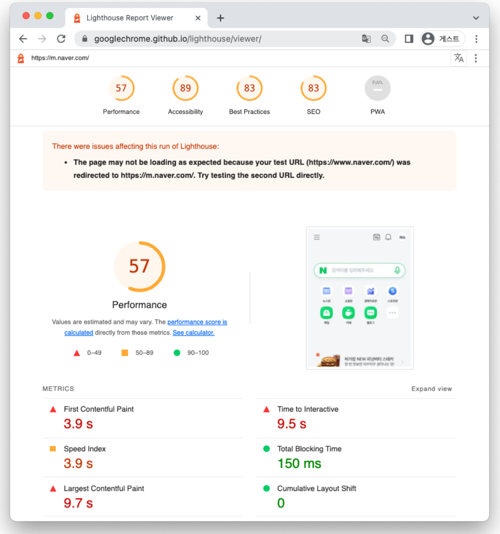Click the red triangle next to First Contentful Paint
Viewport: 500px width, 534px height.
[53, 409]
